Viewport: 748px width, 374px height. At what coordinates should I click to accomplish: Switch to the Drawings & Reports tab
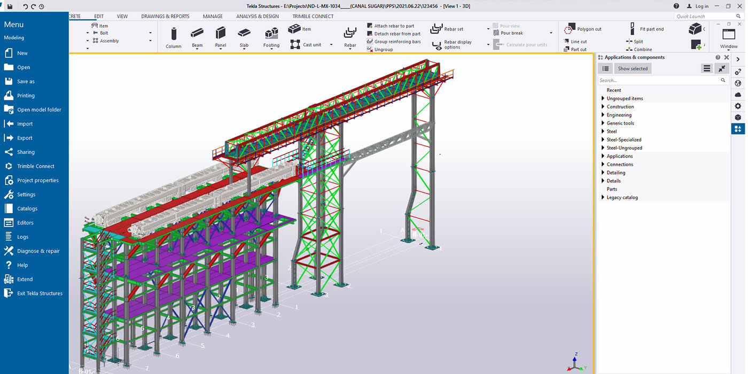coord(165,17)
